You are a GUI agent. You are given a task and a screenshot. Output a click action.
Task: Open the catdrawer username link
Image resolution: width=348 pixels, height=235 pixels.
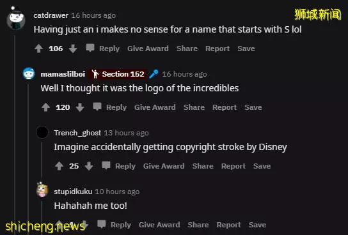51,15
